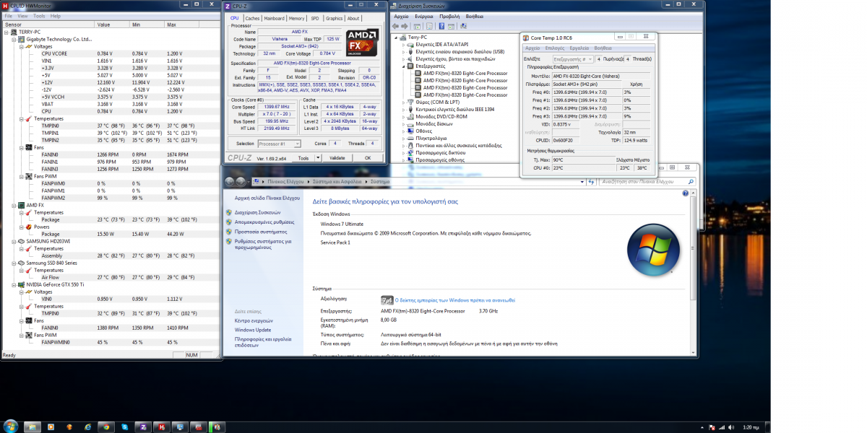
Task: Click the Internet Explorer taskbar icon
Action: (87, 427)
